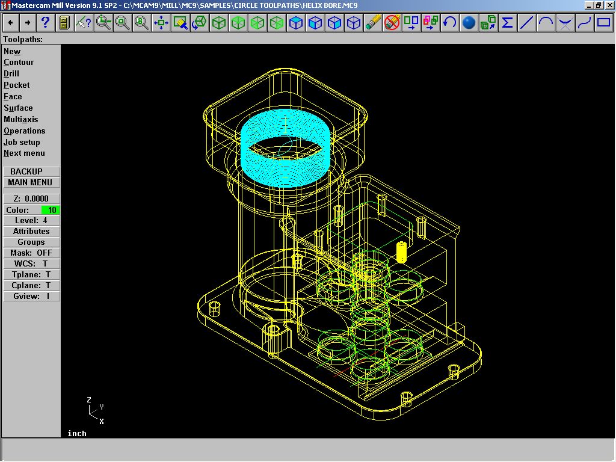Screen dimensions: 616x462
Task: Click the magenta, red and green squares icon
Action: pos(430,23)
